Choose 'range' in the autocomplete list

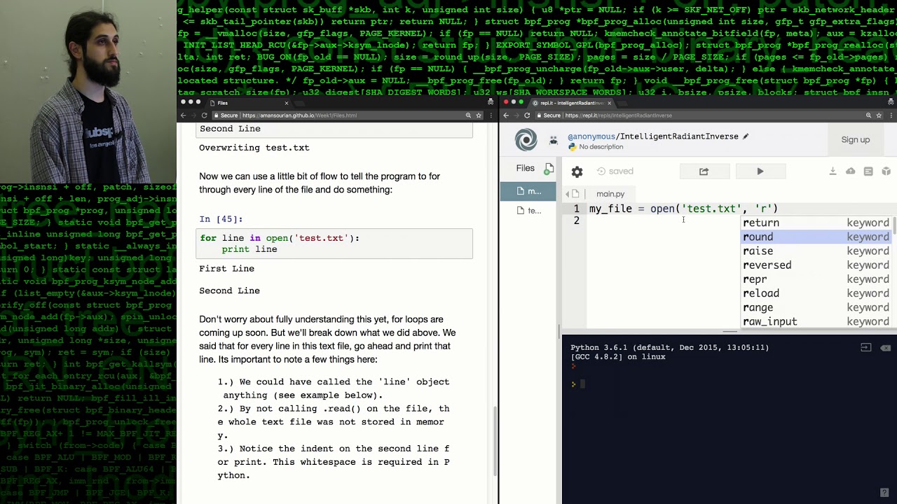(819, 307)
